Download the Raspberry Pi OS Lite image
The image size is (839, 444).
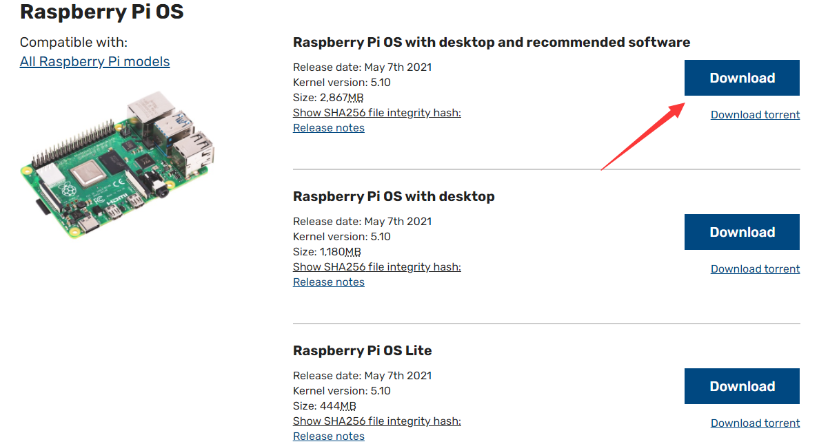(x=742, y=386)
